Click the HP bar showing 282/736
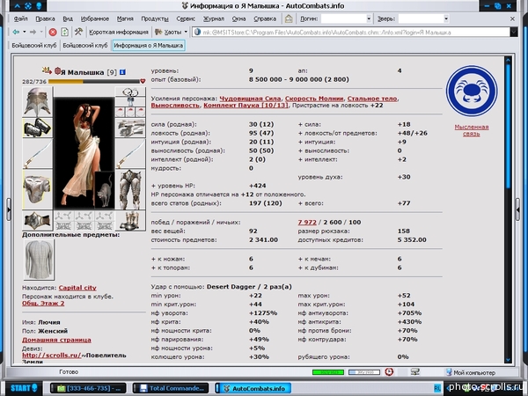The width and height of the screenshot is (528, 396). coord(94,81)
